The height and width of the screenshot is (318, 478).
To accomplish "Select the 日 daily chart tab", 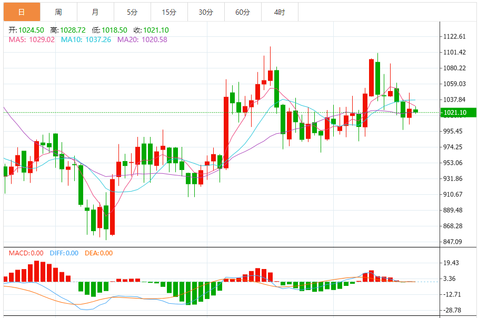I will click(x=22, y=12).
